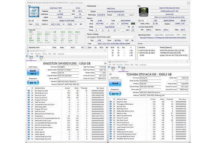
Task: Open the CPU #0 selector dropdown
Action: [33, 21]
